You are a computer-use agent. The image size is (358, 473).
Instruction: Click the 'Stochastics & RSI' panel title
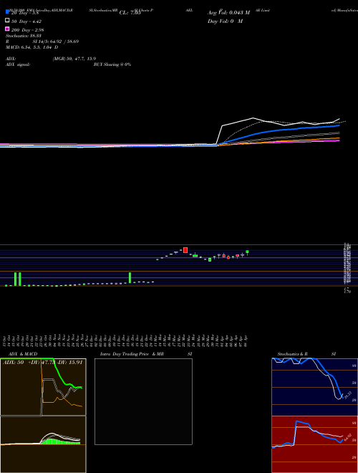[306, 354]
